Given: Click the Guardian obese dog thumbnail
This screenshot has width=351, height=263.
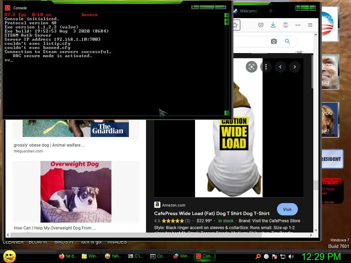Looking at the screenshot, I should pyautogui.click(x=76, y=128).
